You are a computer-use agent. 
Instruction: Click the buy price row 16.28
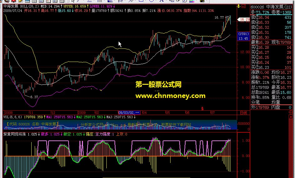pos(271,47)
